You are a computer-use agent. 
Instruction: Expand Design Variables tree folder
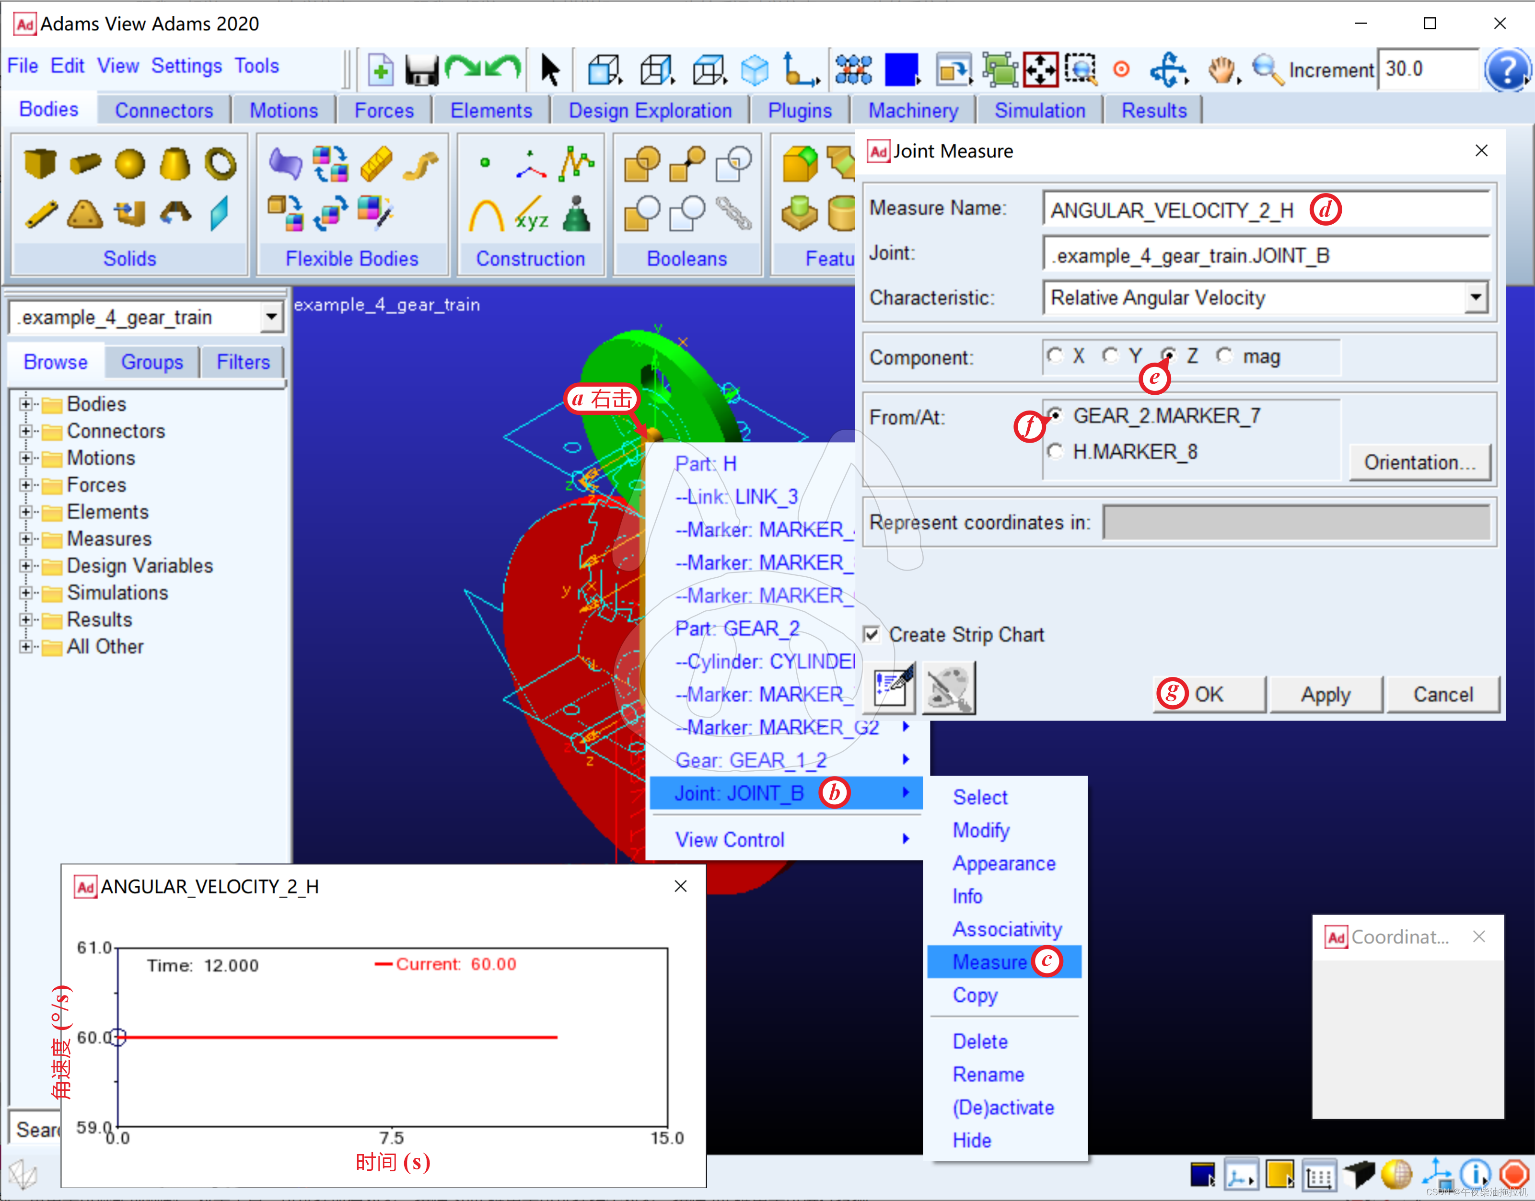tap(26, 566)
